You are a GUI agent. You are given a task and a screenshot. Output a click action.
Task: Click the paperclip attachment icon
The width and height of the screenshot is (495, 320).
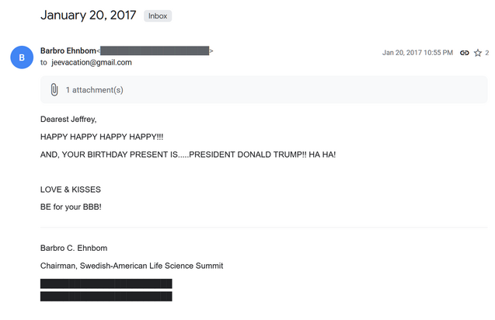(x=54, y=90)
